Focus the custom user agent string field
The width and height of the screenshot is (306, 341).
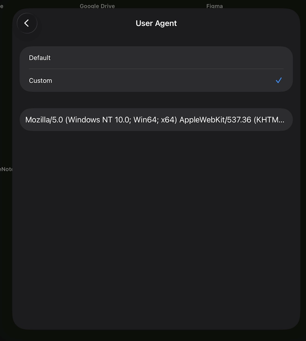coord(156,120)
